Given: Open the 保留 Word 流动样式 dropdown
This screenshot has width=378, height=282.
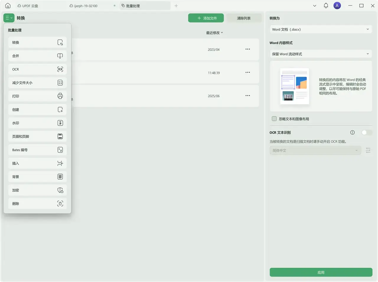Looking at the screenshot, I should click(320, 54).
